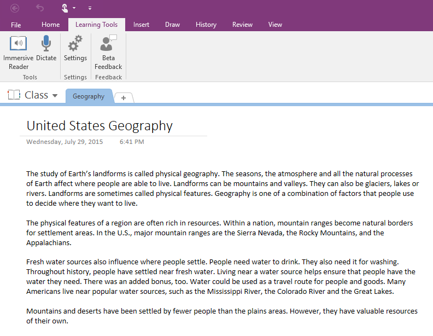Open Beta Feedback button
This screenshot has height=336, width=433.
[108, 53]
